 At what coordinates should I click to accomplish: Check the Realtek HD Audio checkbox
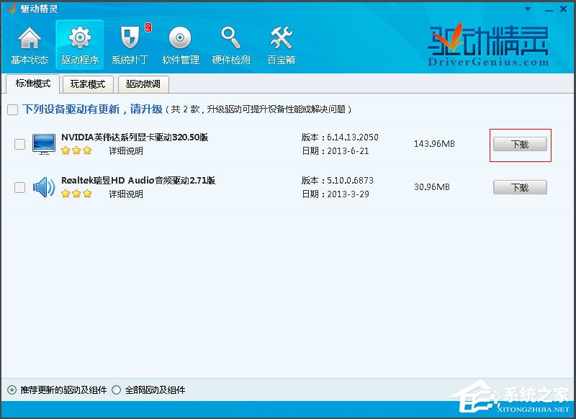click(x=19, y=187)
